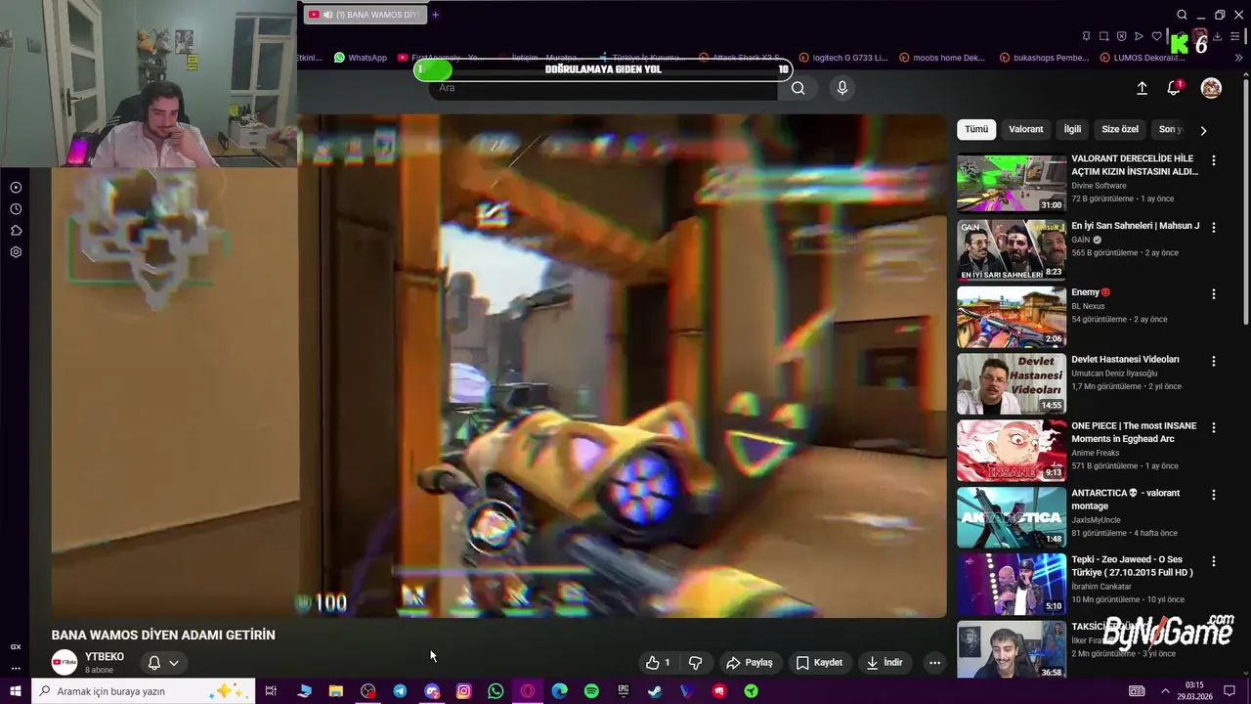Switch to the BANA WAMOS DİYEN browser tab
Image resolution: width=1251 pixels, height=704 pixels.
(x=364, y=15)
